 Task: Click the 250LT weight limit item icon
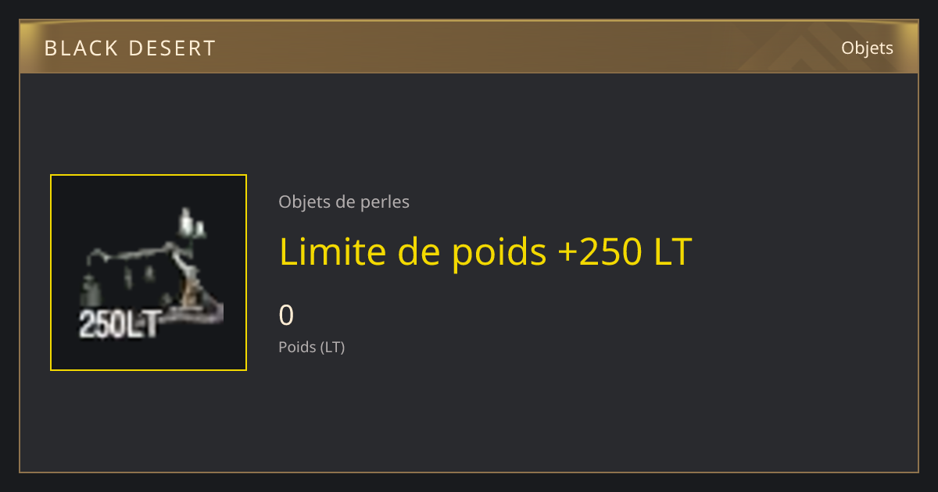pyautogui.click(x=149, y=273)
